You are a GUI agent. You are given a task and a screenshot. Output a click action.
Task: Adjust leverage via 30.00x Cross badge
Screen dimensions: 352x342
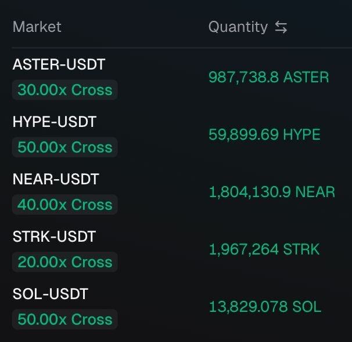[x=64, y=90]
